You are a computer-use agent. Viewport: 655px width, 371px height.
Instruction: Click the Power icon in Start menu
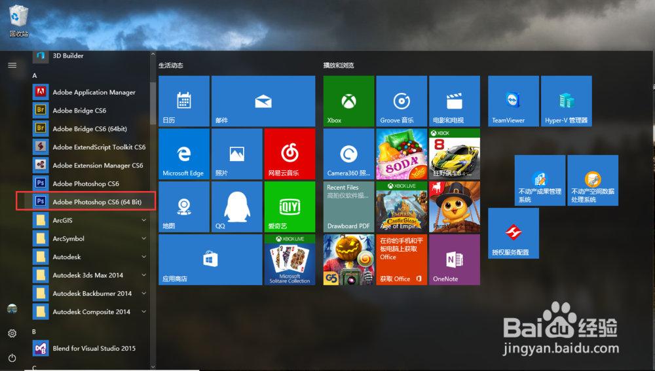coord(12,358)
